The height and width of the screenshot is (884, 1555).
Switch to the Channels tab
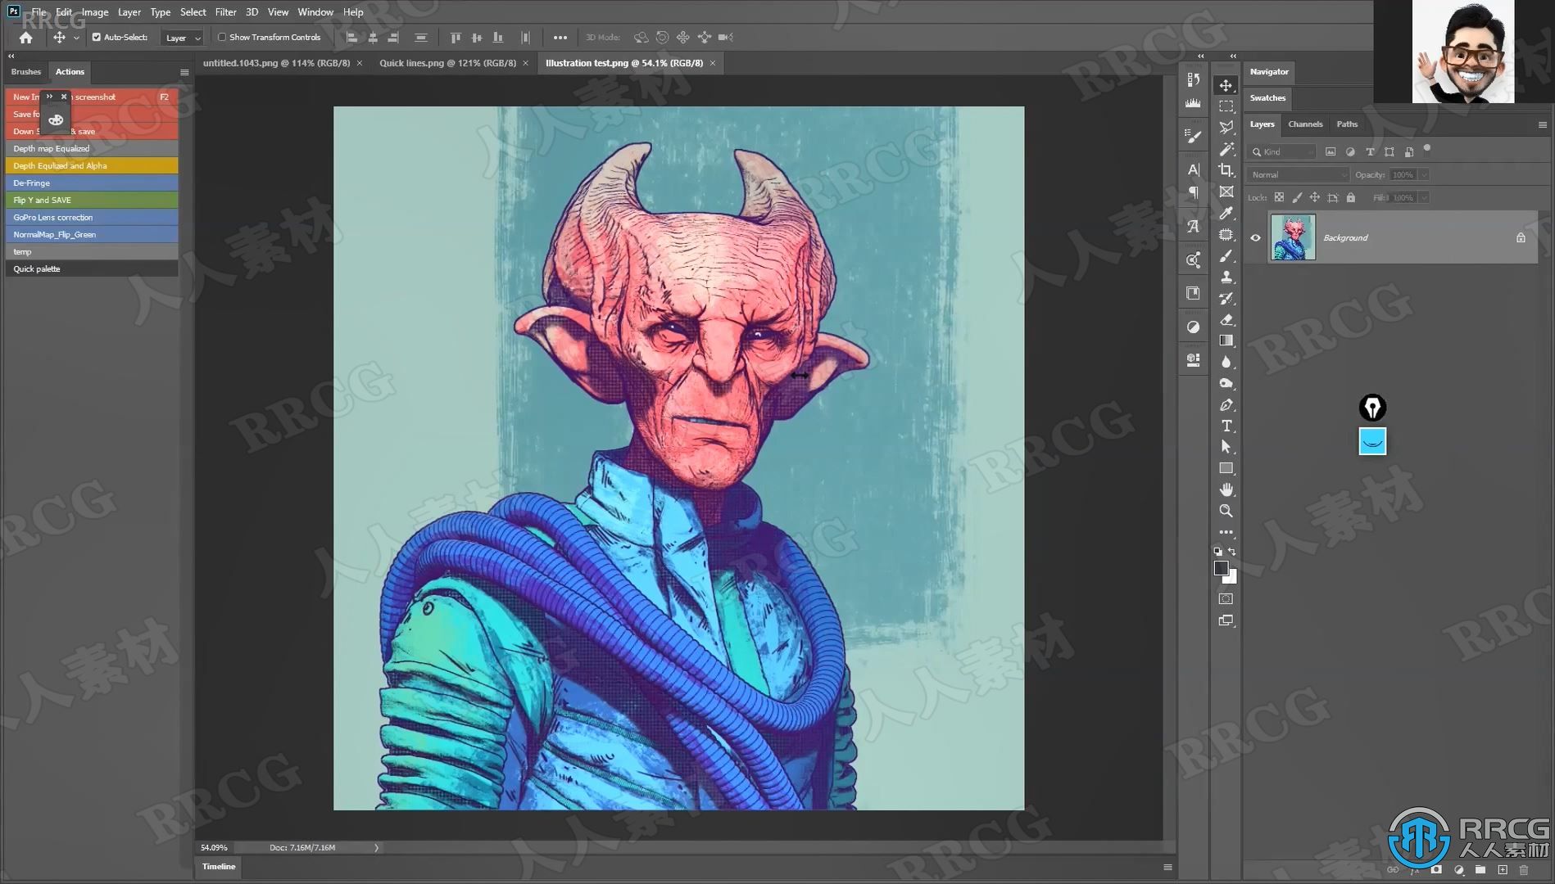tap(1305, 124)
